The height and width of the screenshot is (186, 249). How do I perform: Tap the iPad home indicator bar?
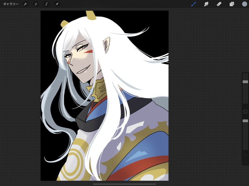pyautogui.click(x=125, y=184)
